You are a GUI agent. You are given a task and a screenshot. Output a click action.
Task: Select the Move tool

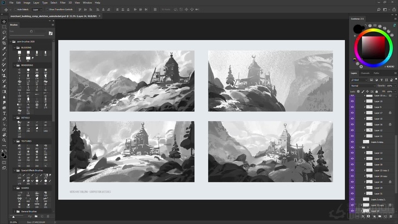click(x=4, y=22)
